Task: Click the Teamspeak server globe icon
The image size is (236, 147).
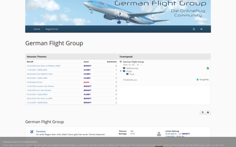Action: pos(121,62)
